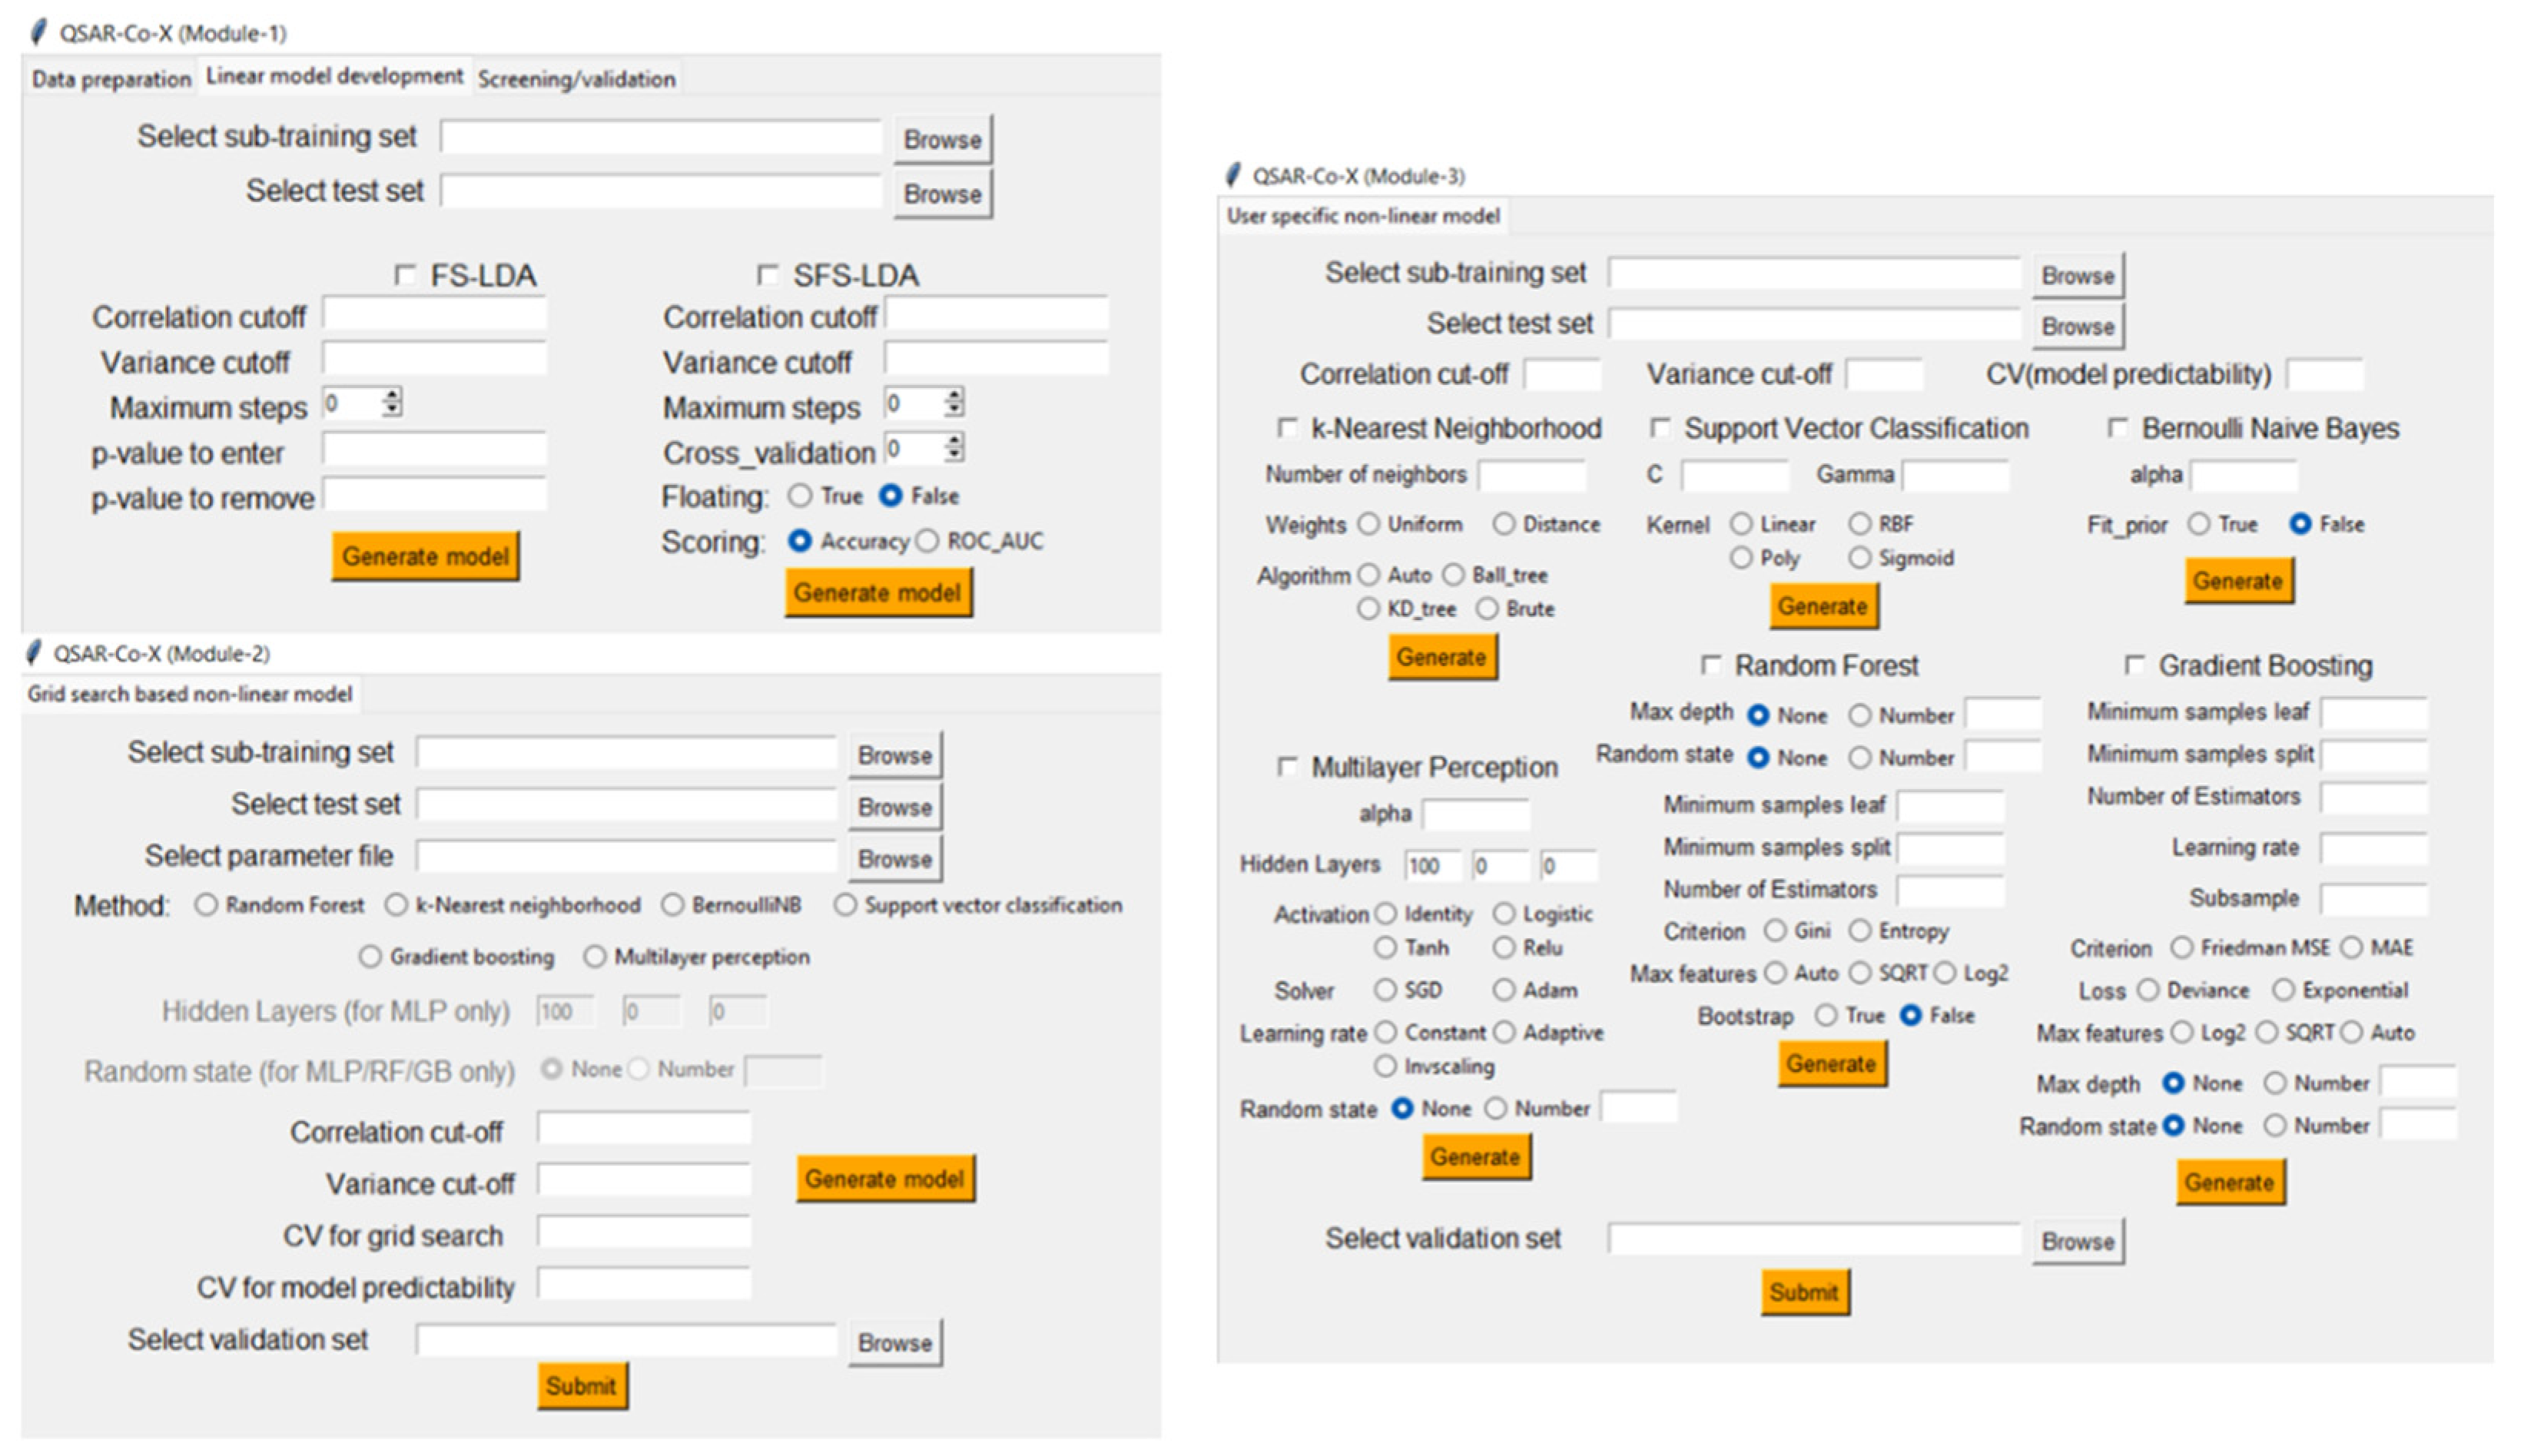Viewport: 2521px width, 1456px height.
Task: Check the Gradient Boosting option
Action: point(2134,665)
